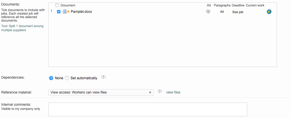Expand the View access reference material dropdown

[101, 92]
